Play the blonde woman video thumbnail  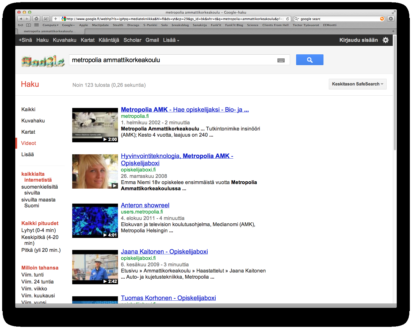[95, 171]
